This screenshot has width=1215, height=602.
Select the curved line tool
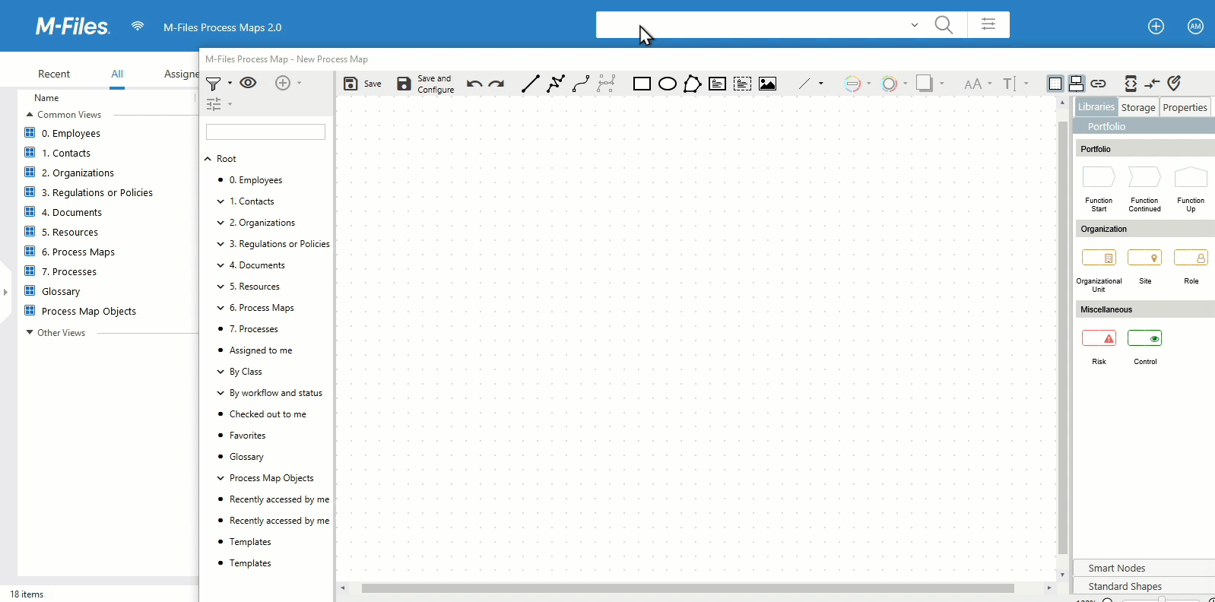[x=581, y=84]
